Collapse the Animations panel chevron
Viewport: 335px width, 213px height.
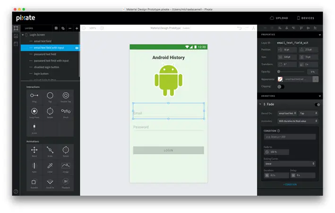[319, 96]
